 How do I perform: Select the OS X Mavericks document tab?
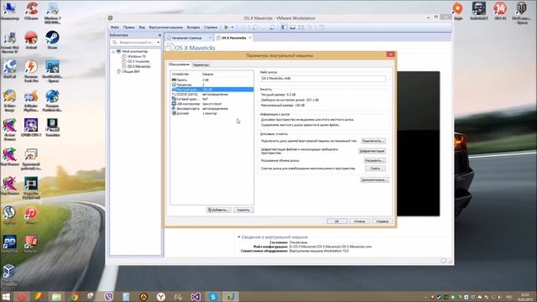[233, 38]
